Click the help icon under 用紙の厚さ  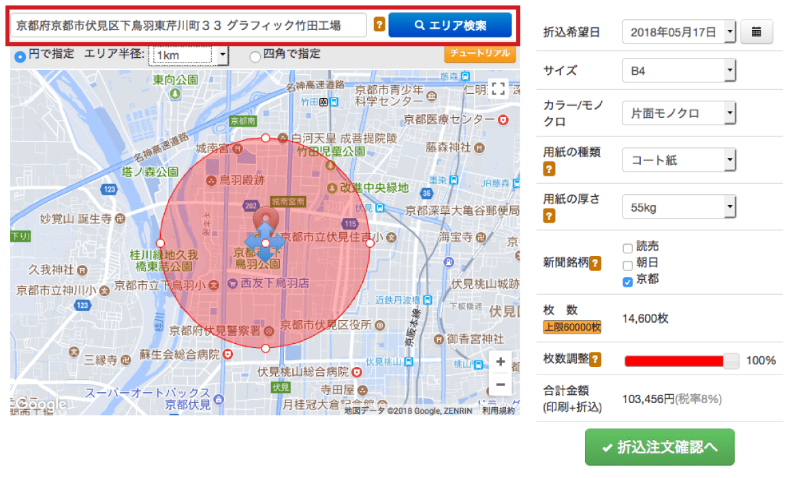pyautogui.click(x=549, y=216)
